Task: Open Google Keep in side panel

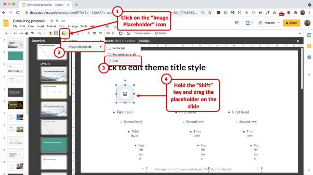Action: coord(309,46)
